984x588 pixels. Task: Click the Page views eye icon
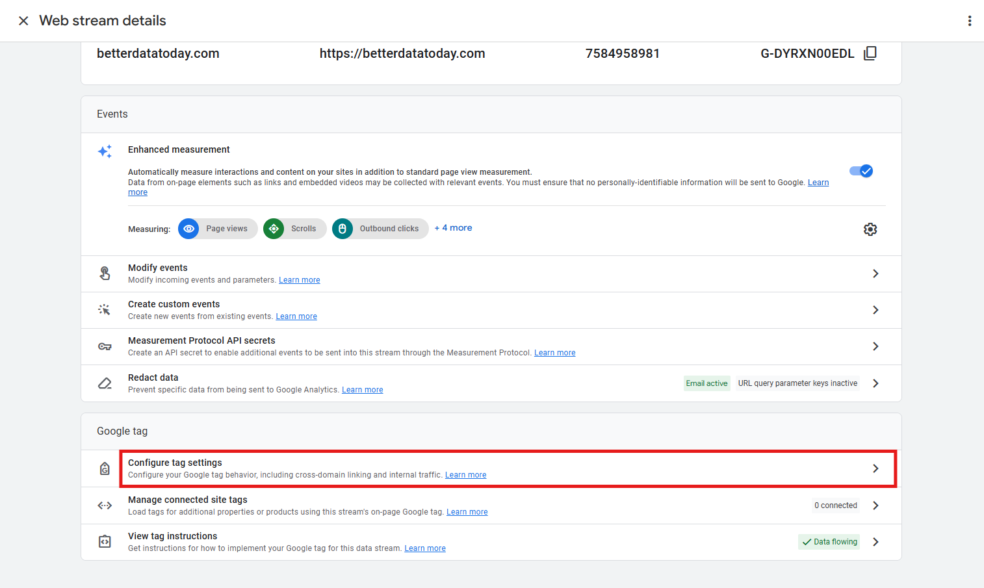pyautogui.click(x=188, y=229)
